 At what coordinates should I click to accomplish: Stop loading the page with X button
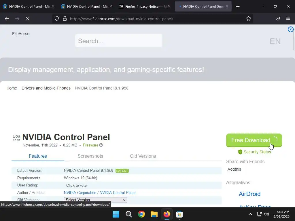pos(28,19)
